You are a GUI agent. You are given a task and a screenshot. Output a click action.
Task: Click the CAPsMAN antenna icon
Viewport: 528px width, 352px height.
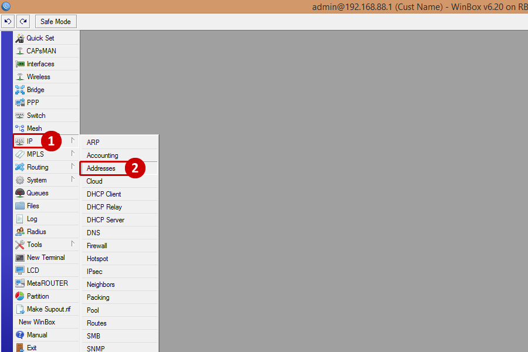pos(20,51)
